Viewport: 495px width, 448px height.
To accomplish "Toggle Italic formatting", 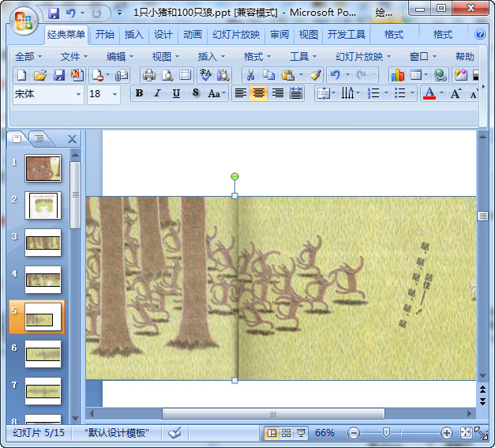I will [157, 93].
